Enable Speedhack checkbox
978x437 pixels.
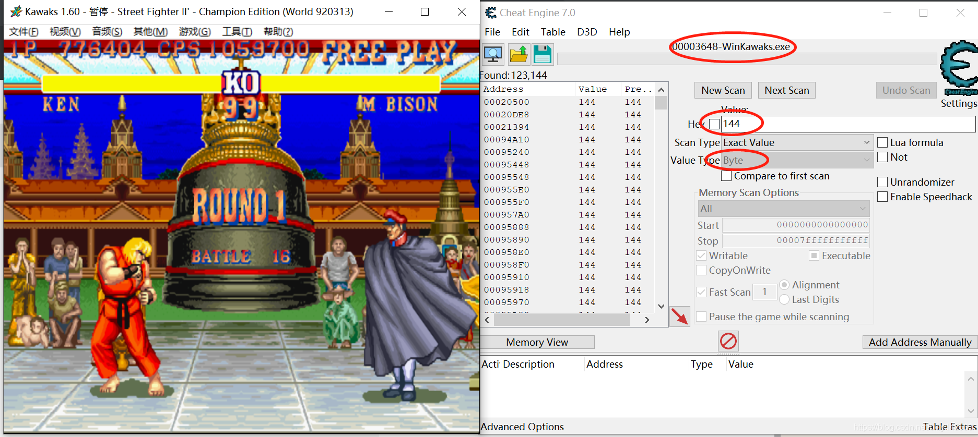click(882, 197)
